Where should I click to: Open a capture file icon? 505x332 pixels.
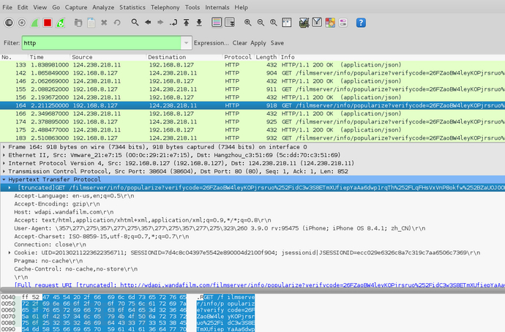[78, 23]
